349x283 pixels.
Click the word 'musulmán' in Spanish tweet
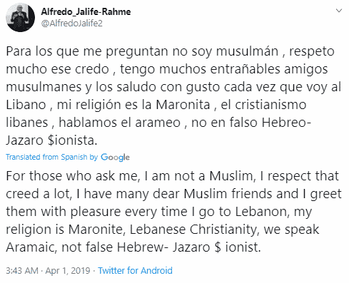(248, 51)
